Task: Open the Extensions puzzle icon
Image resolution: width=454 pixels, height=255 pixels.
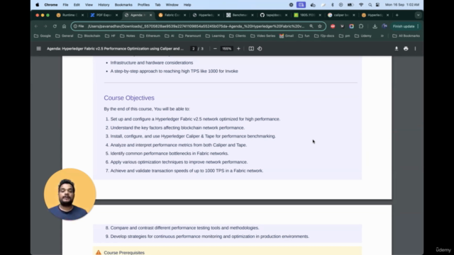Action: tap(361, 26)
